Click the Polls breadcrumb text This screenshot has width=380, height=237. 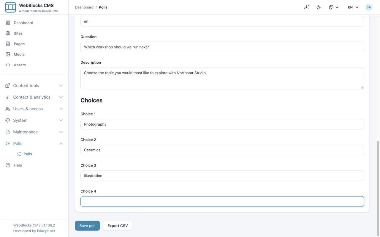click(x=103, y=7)
